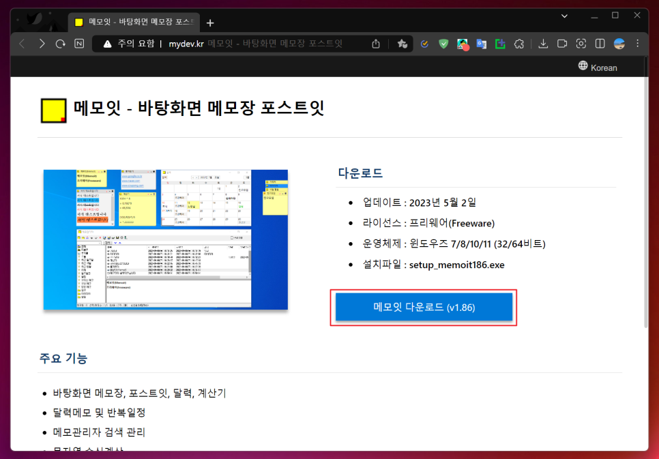Viewport: 659px width, 459px height.
Task: Open the browser profile avatar
Action: (619, 44)
